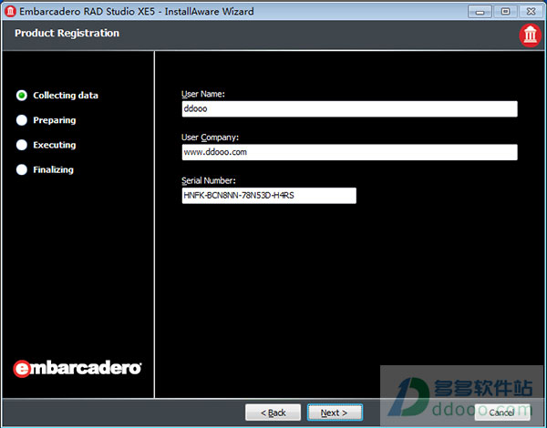Minimize the InstallAware Wizard window
The width and height of the screenshot is (547, 428).
click(x=480, y=12)
